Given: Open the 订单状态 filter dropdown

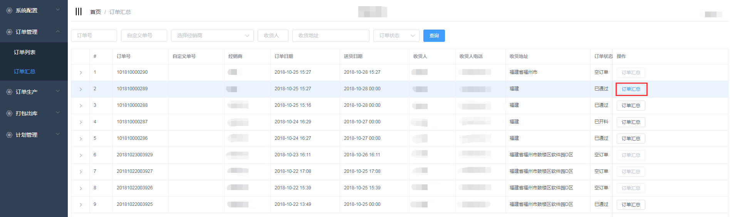Looking at the screenshot, I should point(396,36).
